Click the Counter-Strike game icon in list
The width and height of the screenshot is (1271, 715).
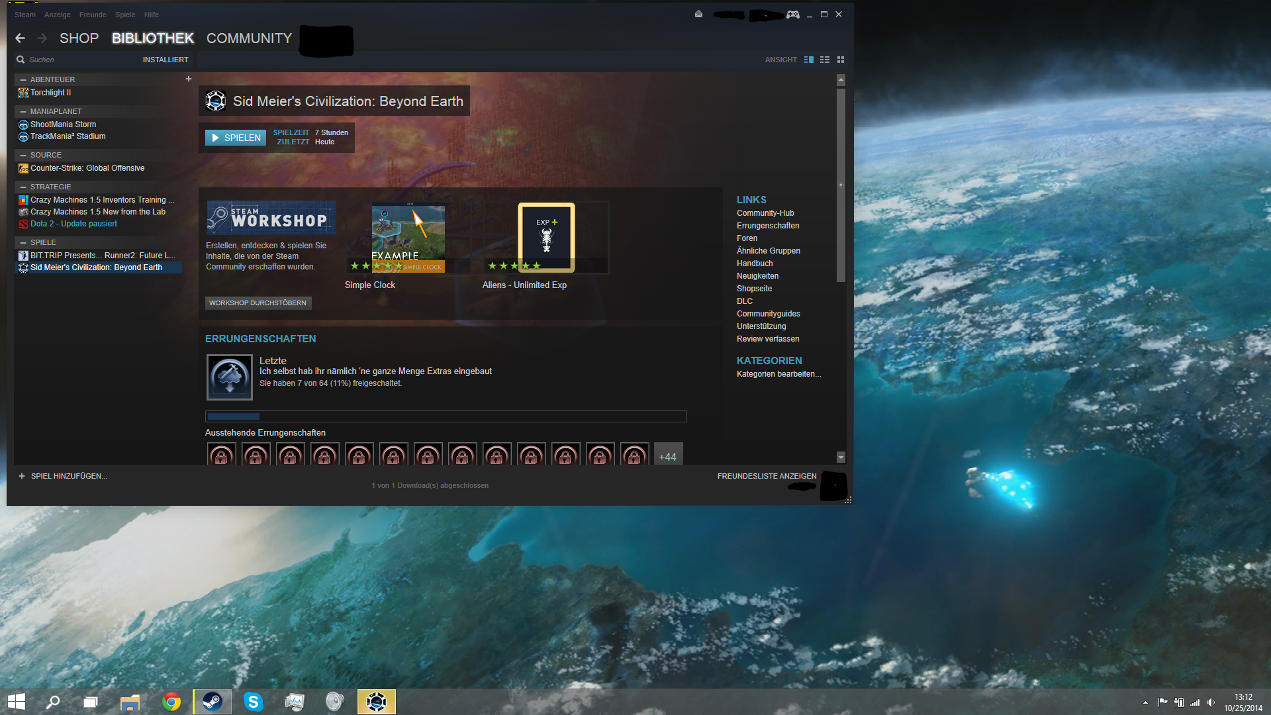click(23, 168)
